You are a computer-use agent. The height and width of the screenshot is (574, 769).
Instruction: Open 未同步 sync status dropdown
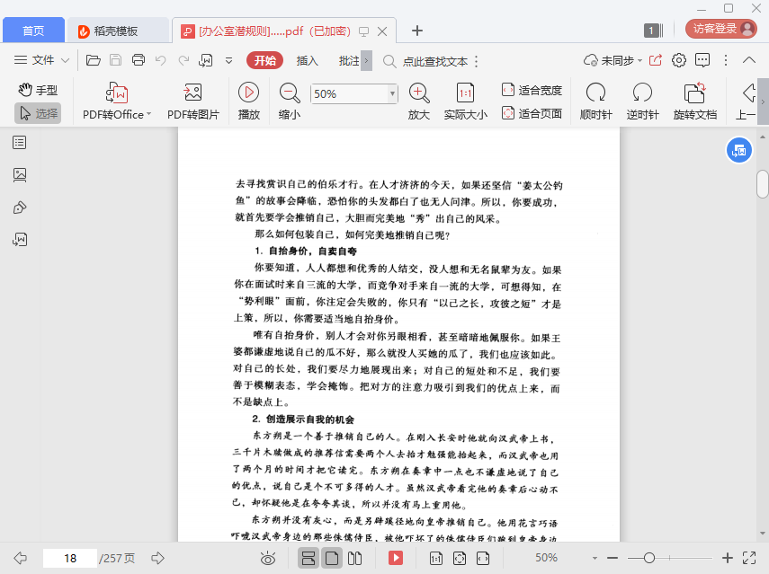pos(613,61)
